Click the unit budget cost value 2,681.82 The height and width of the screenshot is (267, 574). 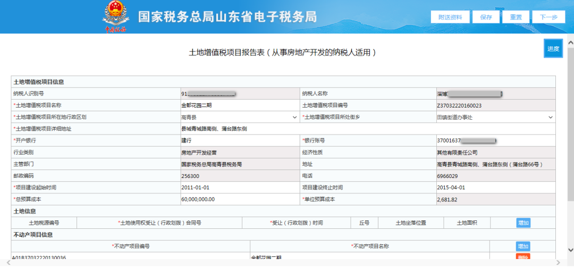[494, 199]
